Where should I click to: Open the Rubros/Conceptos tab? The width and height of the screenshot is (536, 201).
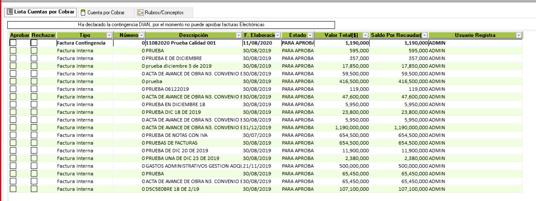164,13
